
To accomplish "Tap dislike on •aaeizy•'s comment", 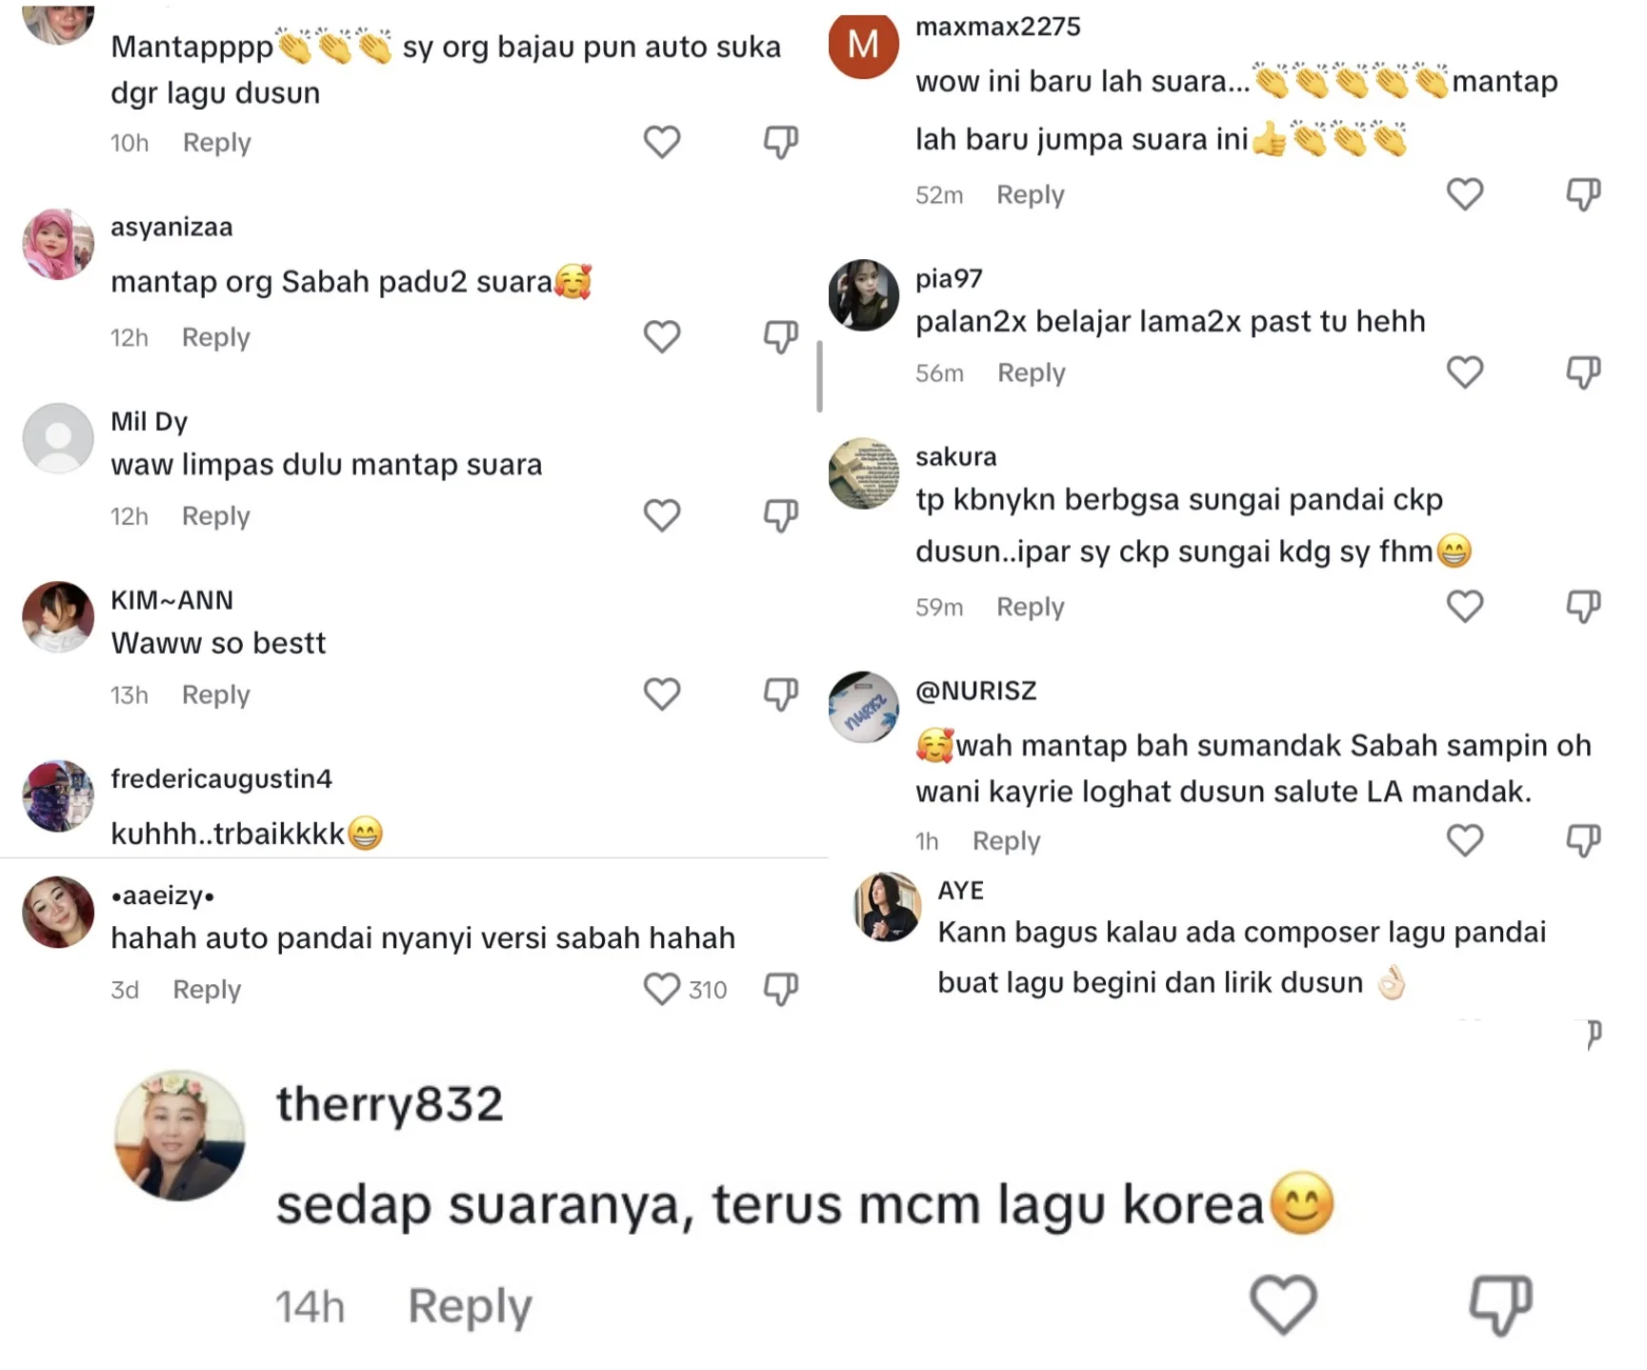I will click(x=780, y=989).
